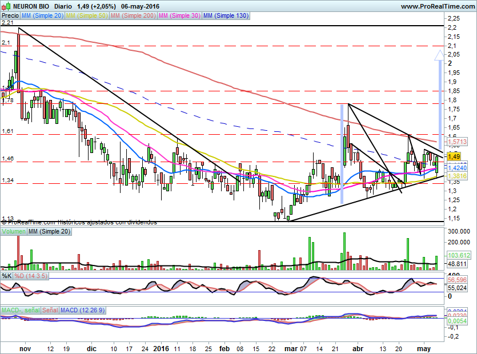Select the MM (Simple 20) indicator label
This screenshot has height=354, width=477.
click(x=43, y=16)
